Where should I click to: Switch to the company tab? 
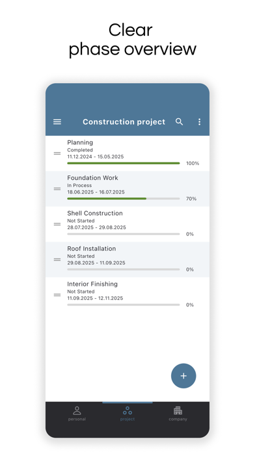tap(178, 414)
